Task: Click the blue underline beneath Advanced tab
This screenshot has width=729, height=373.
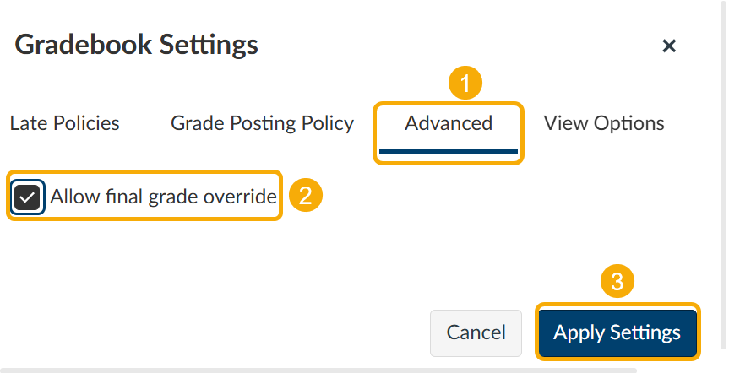Action: coord(449,151)
